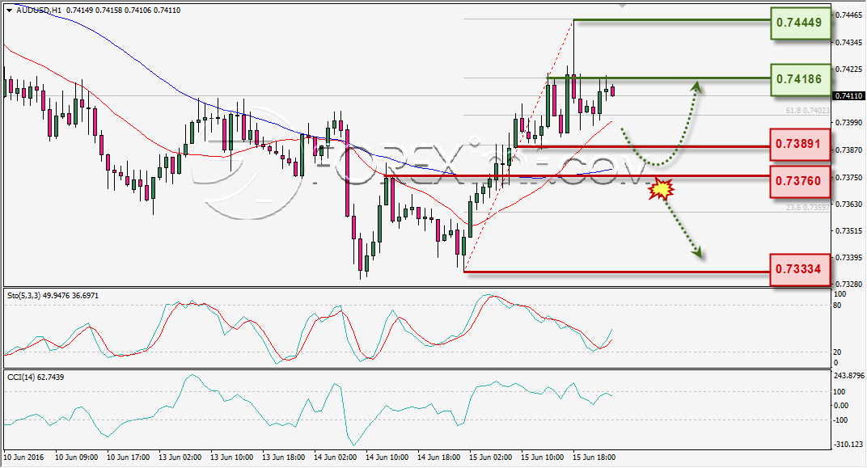Click the OHLC values 0.74149 0.74158 0.74106 0.74110
This screenshot has height=468, width=867.
123,10
